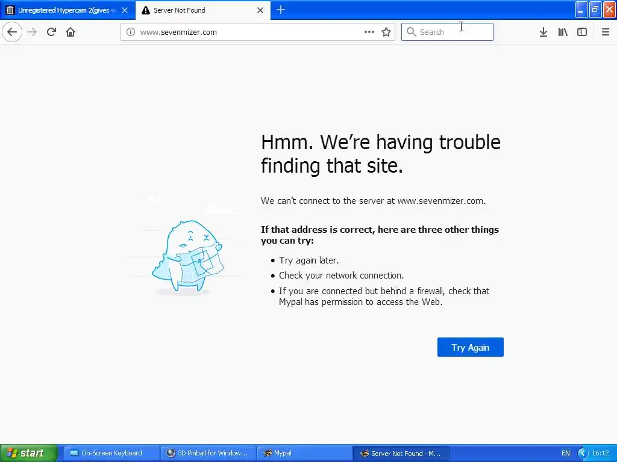617x462 pixels.
Task: Select the Server Not Found tab
Action: (x=203, y=10)
